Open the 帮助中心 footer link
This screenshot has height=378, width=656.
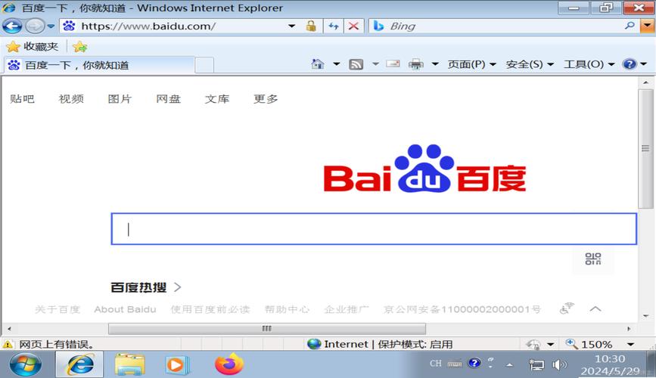coord(287,309)
